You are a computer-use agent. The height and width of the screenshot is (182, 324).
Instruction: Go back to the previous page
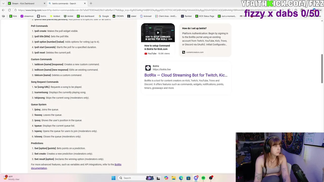point(3,10)
